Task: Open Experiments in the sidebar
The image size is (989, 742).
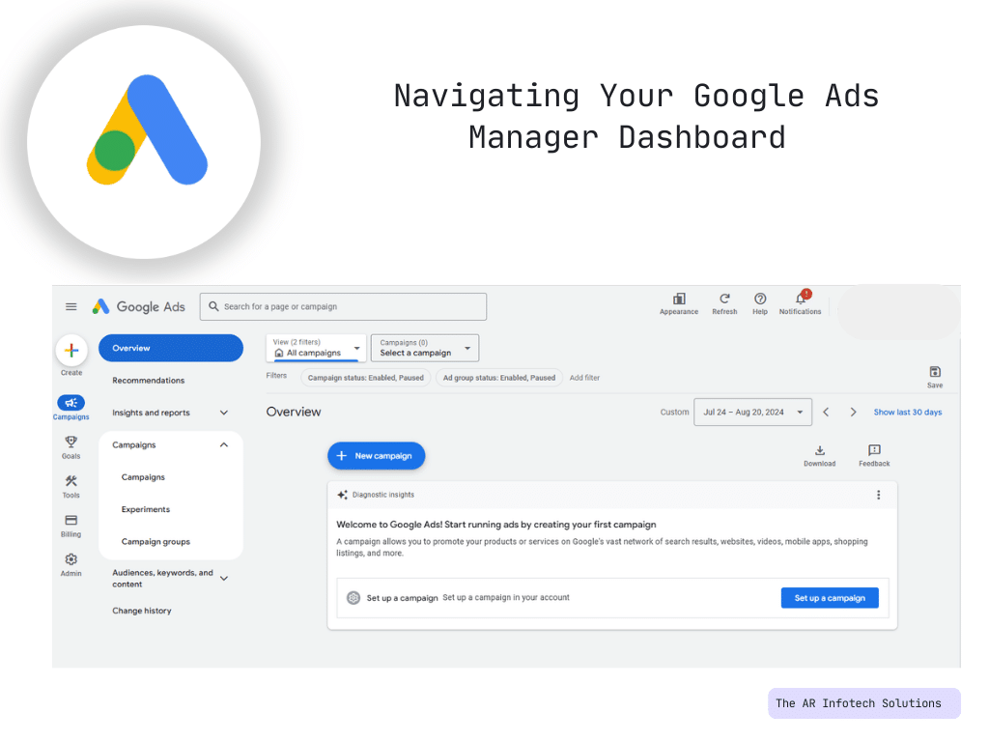Action: point(146,509)
